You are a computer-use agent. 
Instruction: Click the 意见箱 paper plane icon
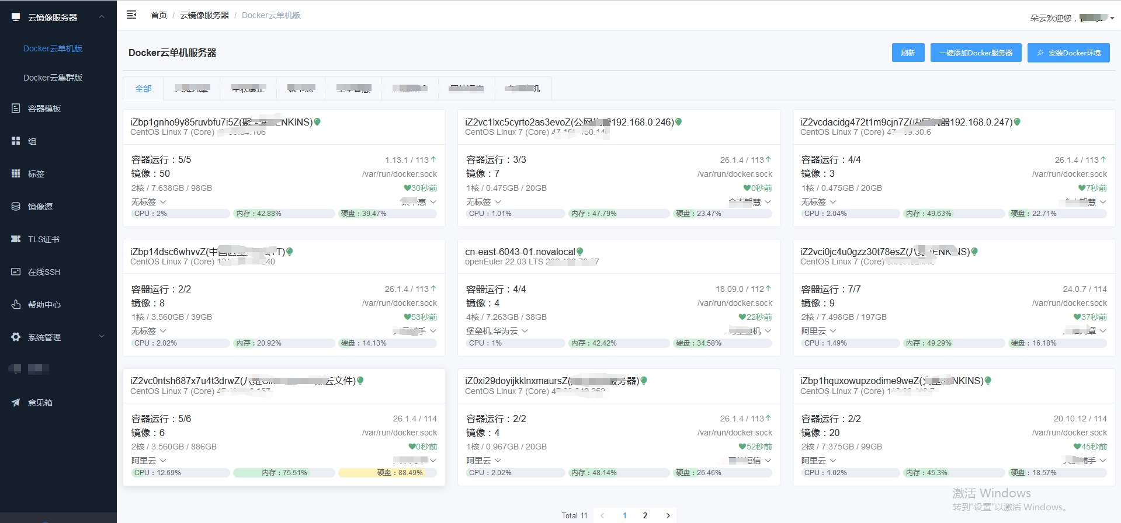point(16,402)
